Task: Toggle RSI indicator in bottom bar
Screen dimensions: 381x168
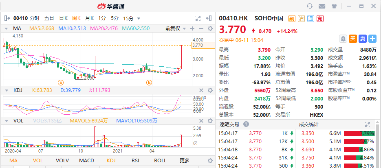Action: point(135,161)
